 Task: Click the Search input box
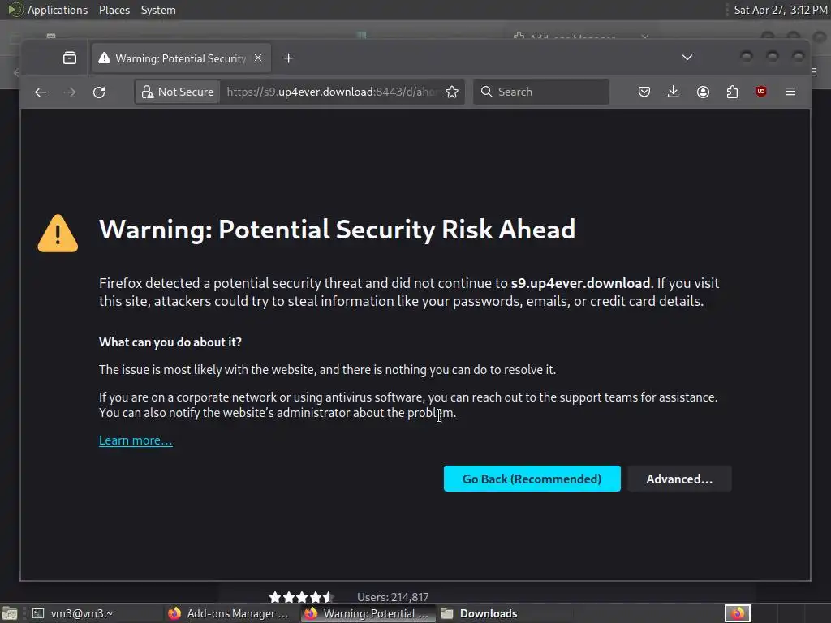(541, 92)
